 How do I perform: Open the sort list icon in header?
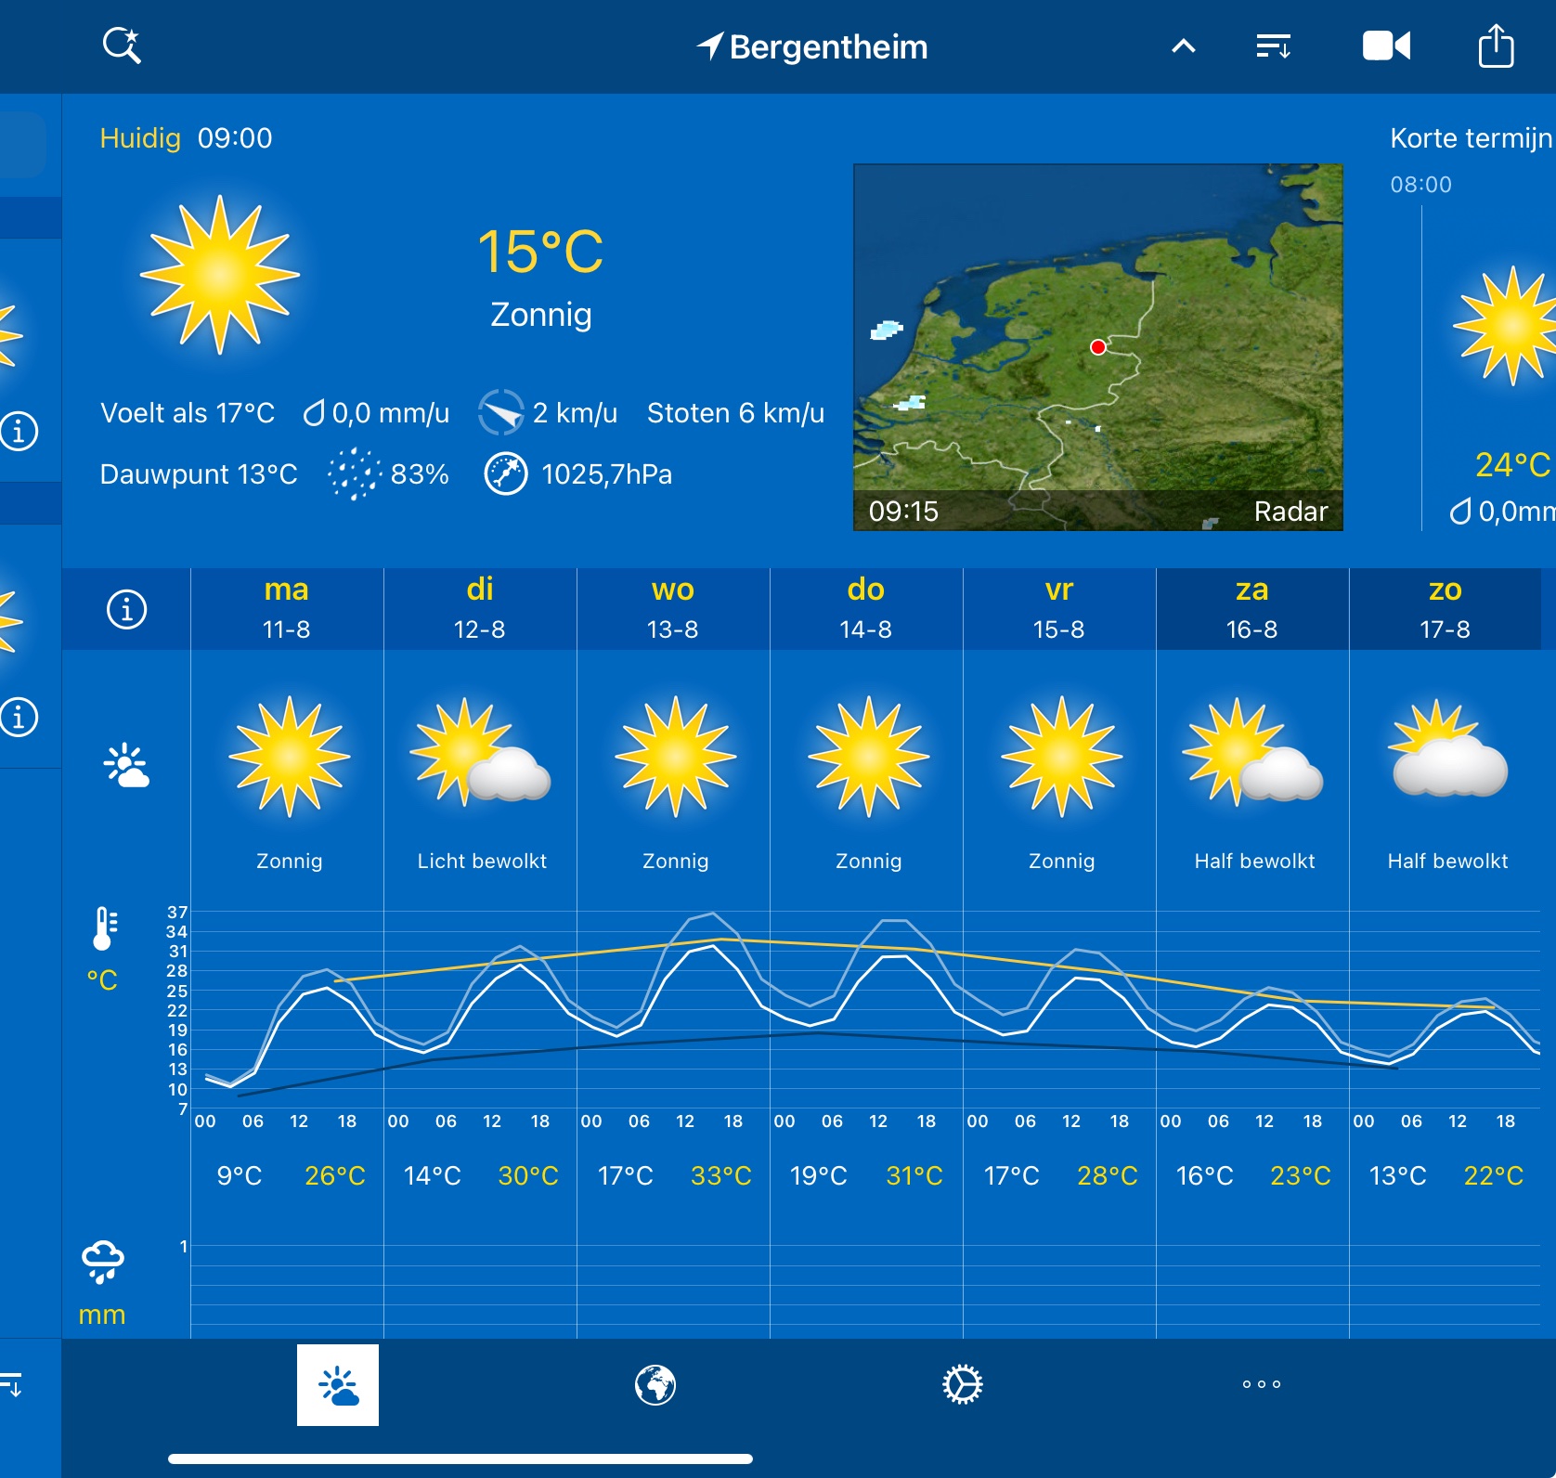pos(1273,45)
